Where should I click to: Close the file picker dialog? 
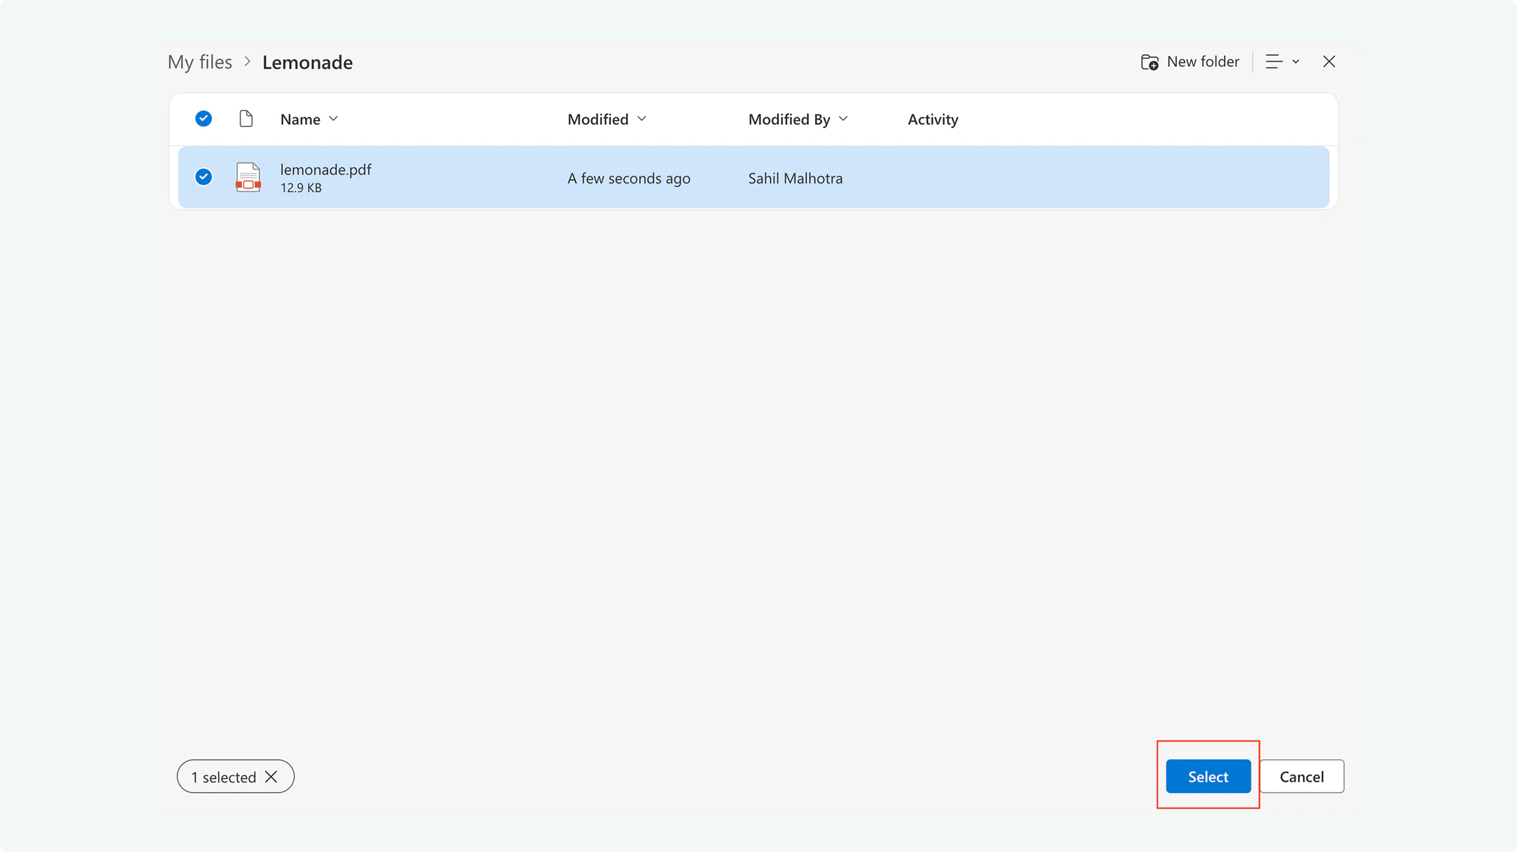click(1328, 61)
